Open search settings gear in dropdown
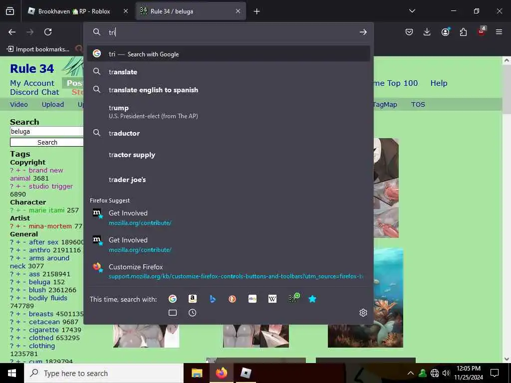 click(x=363, y=313)
